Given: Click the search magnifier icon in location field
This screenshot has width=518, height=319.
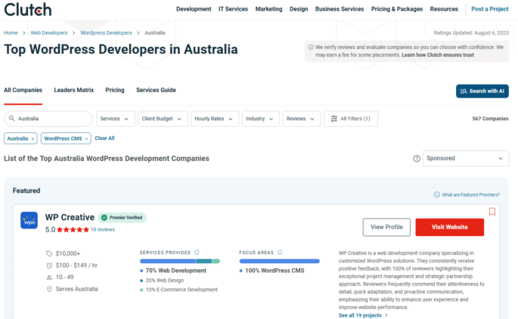Looking at the screenshot, I should click(x=12, y=118).
